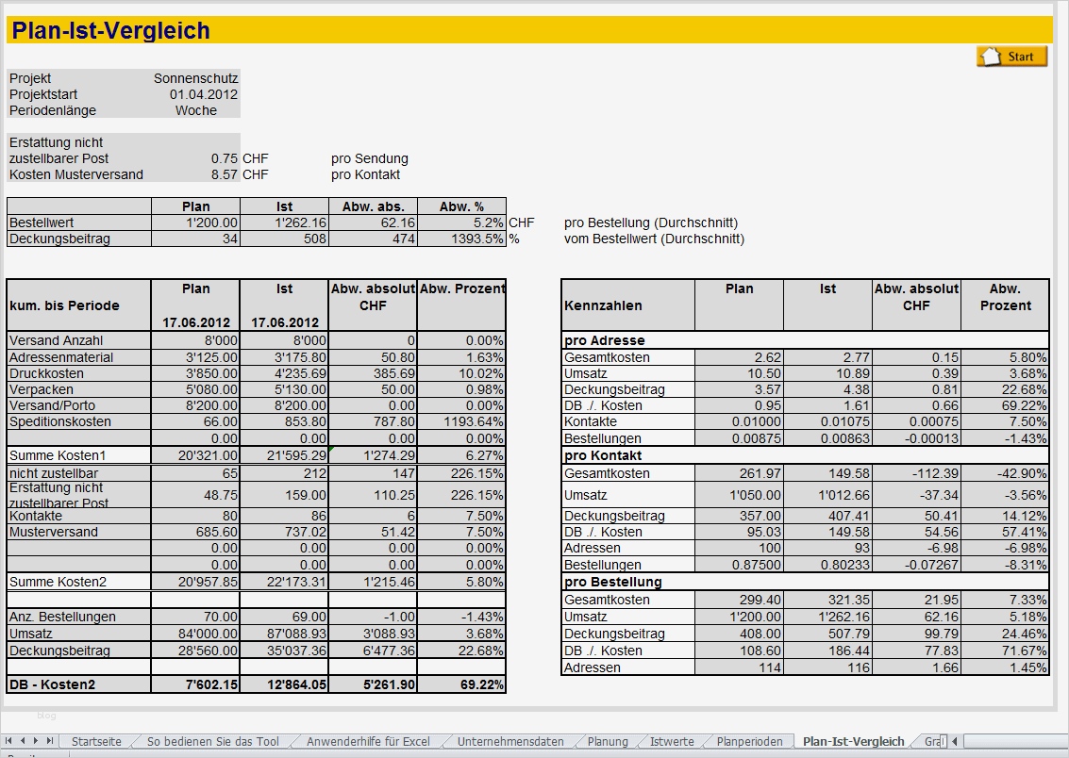1069x758 pixels.
Task: Click the scroll-left arrow beside the Gra tab
Action: tap(954, 742)
